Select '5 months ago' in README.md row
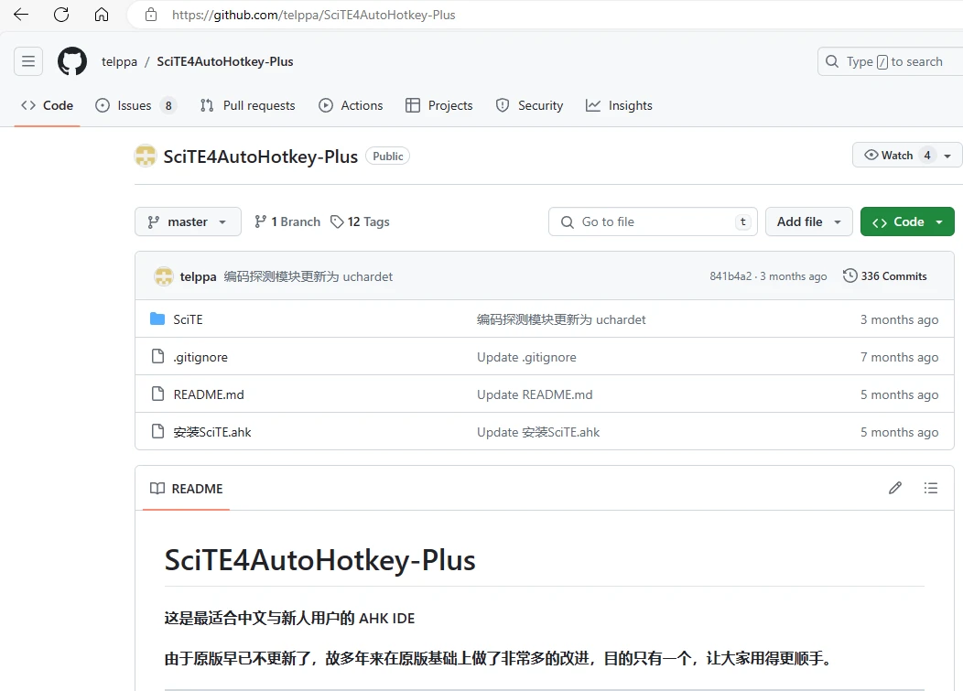The image size is (963, 691). tap(899, 394)
